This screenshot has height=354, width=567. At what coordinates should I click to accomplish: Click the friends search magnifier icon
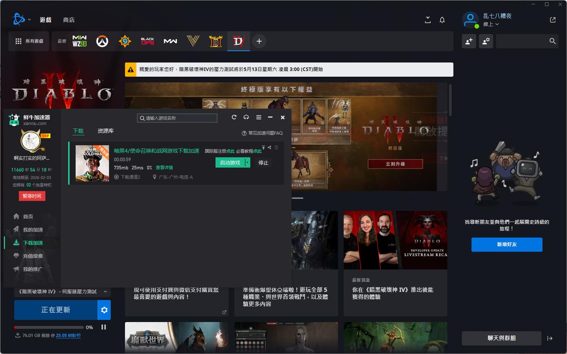pos(552,41)
